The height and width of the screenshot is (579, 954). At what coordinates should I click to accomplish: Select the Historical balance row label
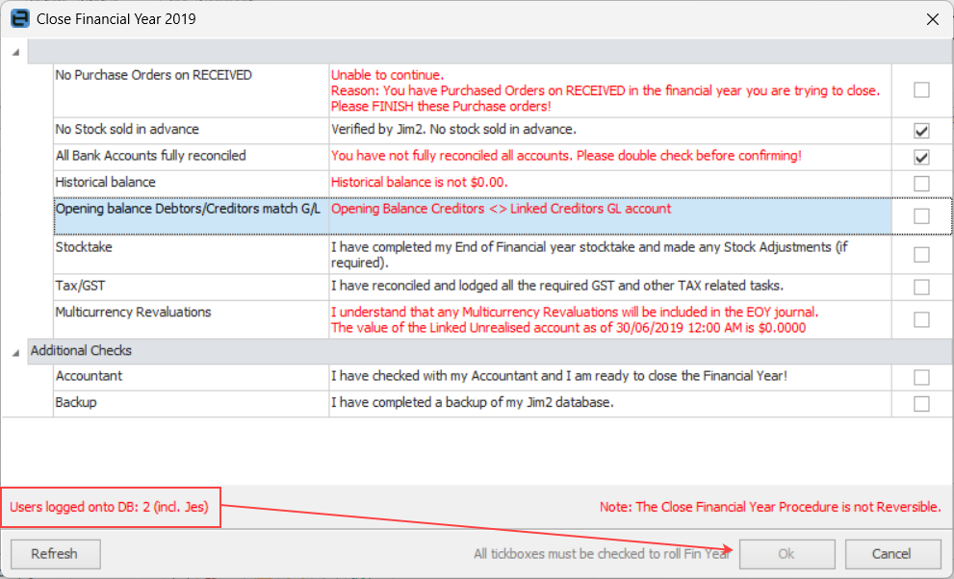(x=105, y=183)
